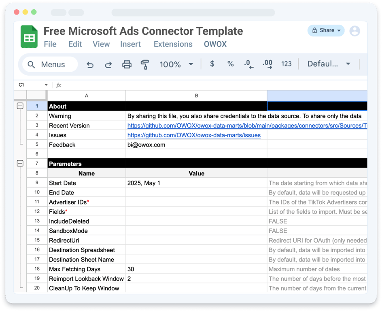Open the GitHub issues link
Image resolution: width=382 pixels, height=311 pixels.
[194, 135]
